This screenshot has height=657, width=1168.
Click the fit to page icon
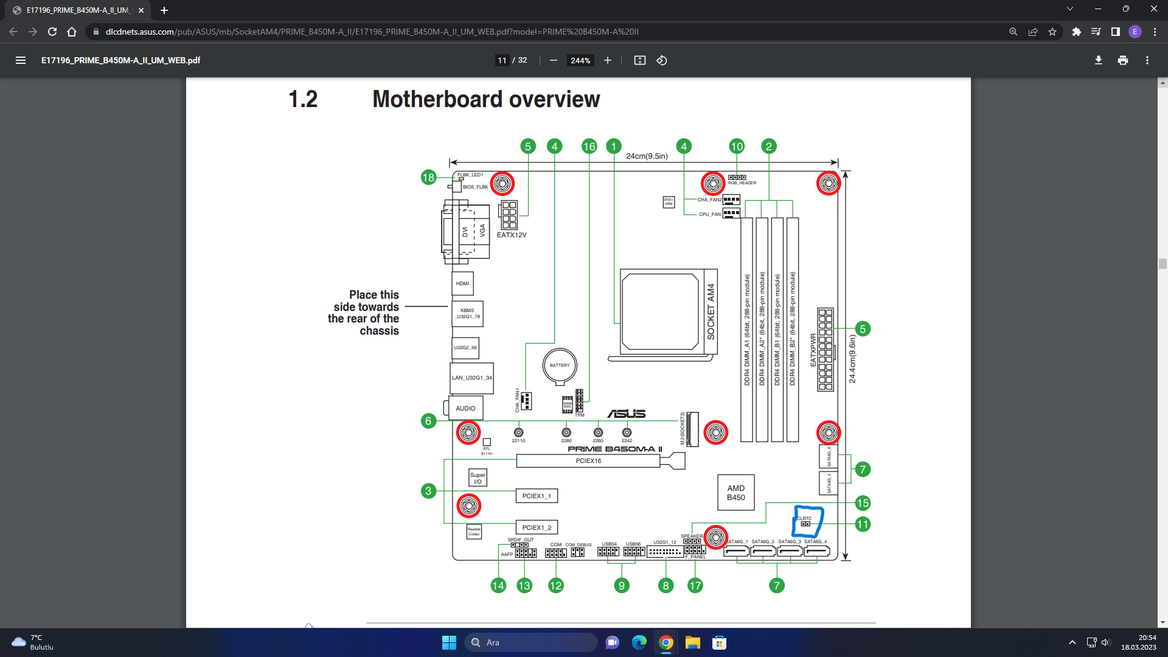[639, 60]
